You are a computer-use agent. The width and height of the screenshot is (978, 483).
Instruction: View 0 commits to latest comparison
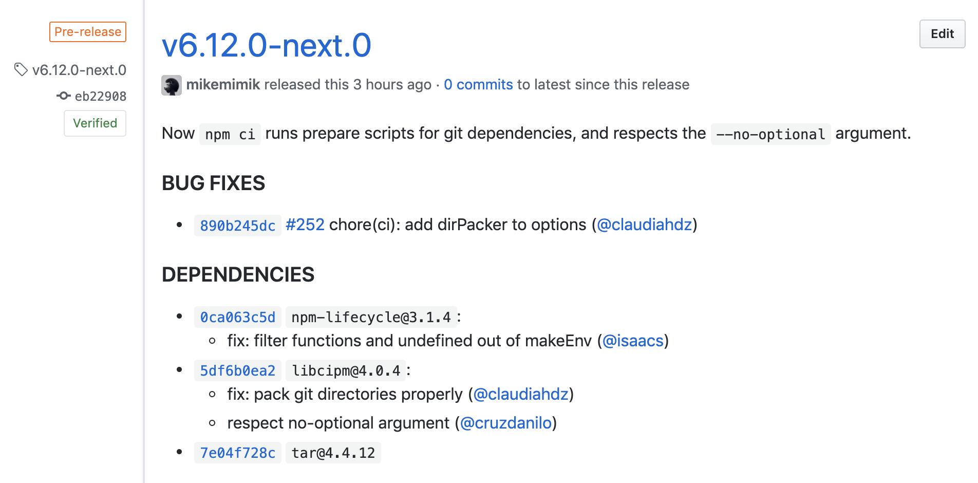(x=478, y=84)
